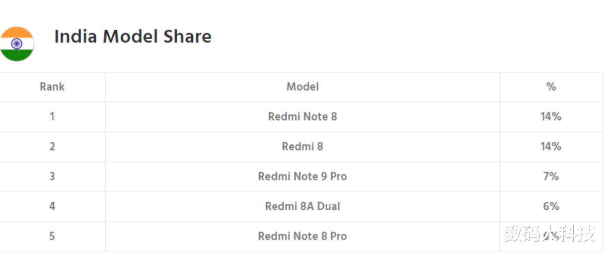Screen dimensions: 604x254
Task: Select the 6% share value
Action: coord(551,206)
